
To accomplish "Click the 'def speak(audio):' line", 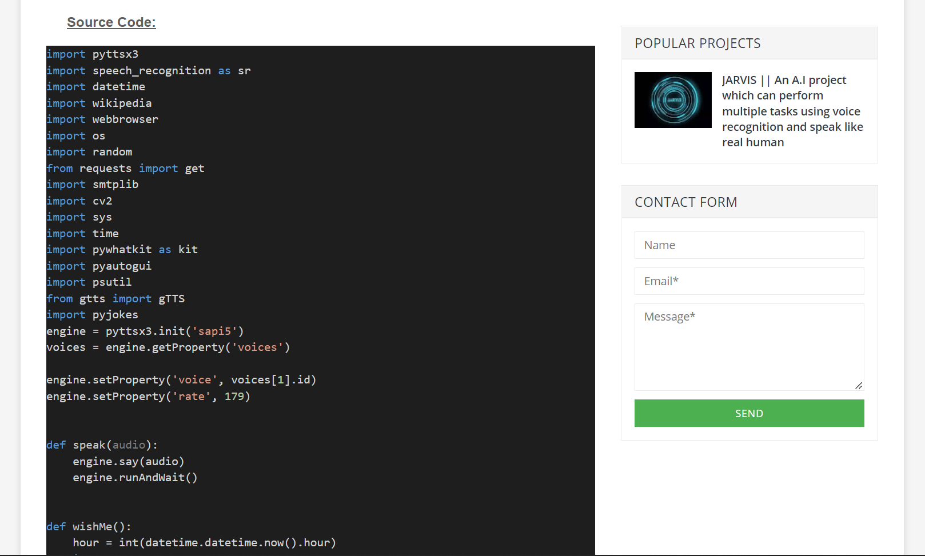I will tap(102, 445).
